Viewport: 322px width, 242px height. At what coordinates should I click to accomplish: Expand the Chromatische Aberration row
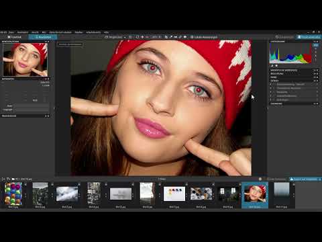pos(294,88)
